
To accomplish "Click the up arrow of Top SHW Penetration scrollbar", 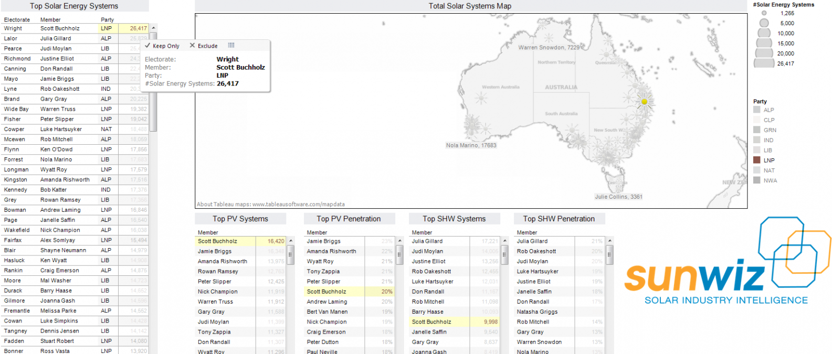I will [609, 241].
